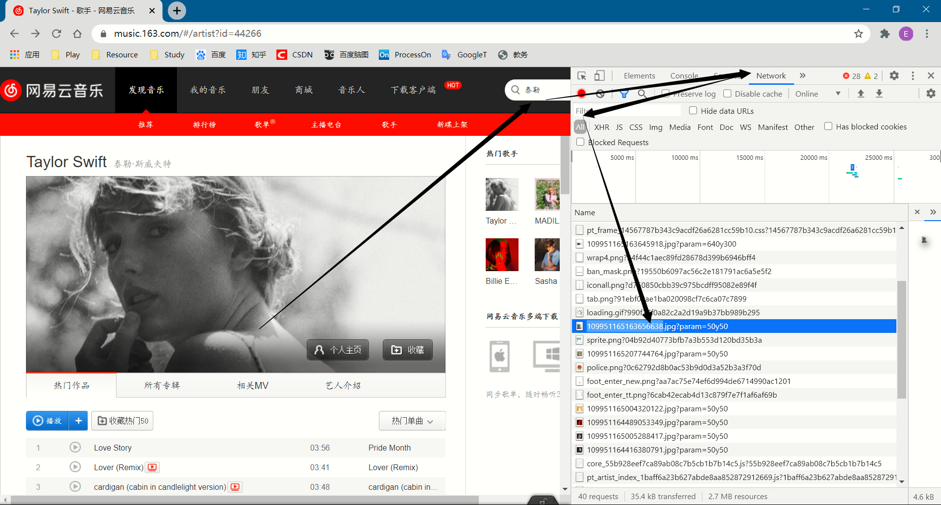
Task: Click the blue 播放 play-all button
Action: [x=48, y=421]
